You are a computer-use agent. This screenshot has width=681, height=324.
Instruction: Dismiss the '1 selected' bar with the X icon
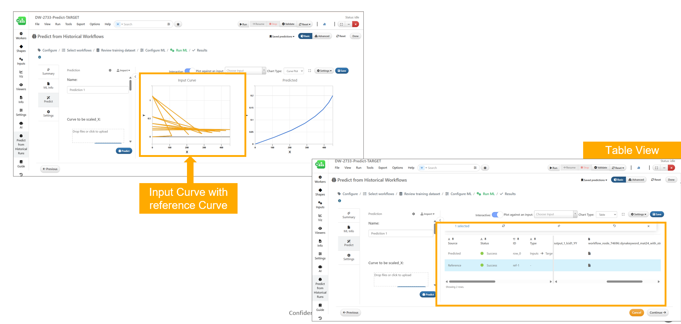point(648,226)
